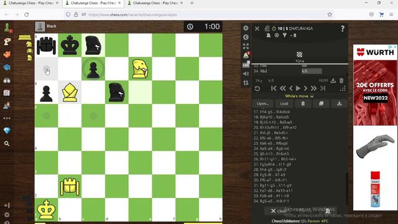Toggle fullscreen board with arrows icon
The image size is (398, 224).
coord(246,46)
